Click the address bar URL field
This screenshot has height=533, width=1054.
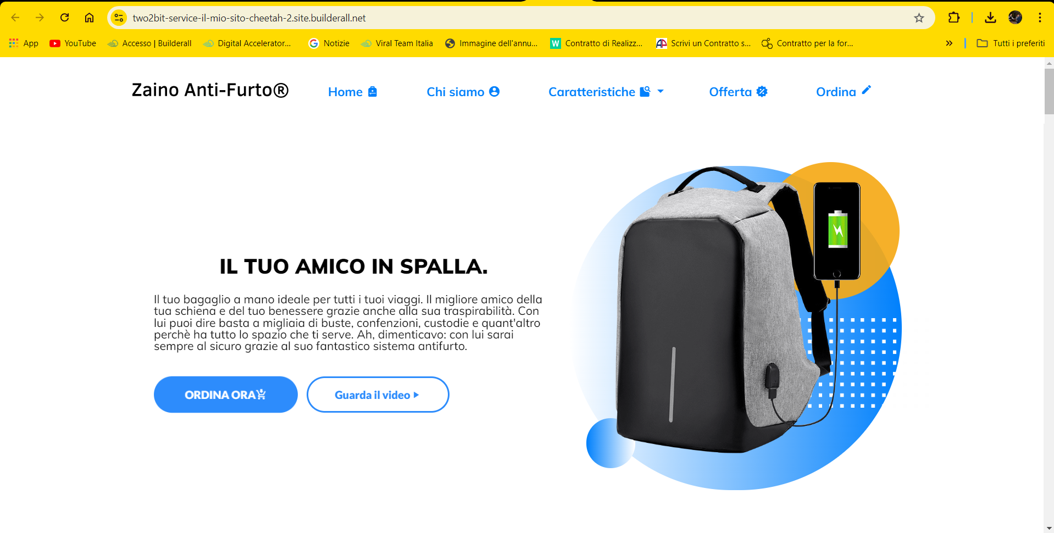click(517, 18)
